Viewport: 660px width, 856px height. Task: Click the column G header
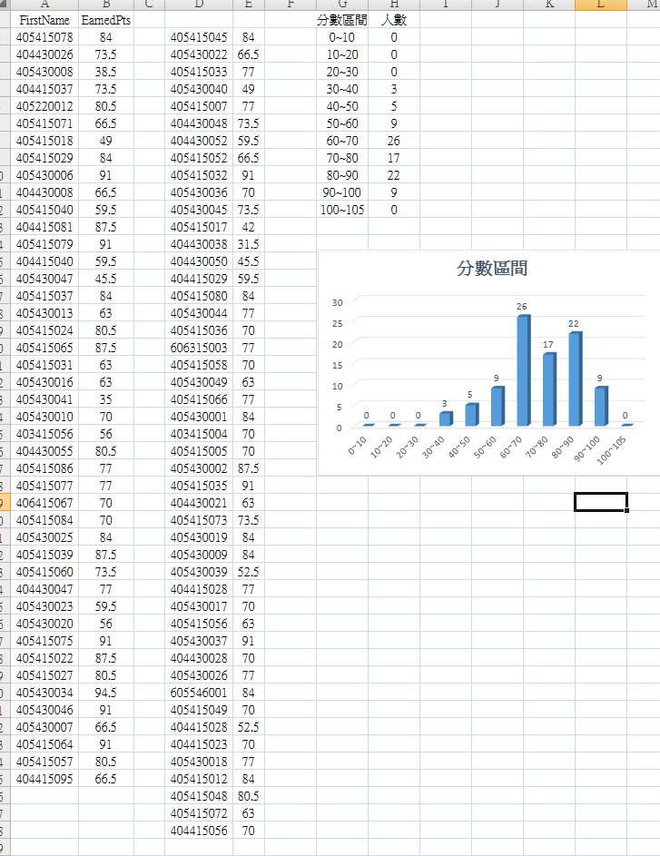coord(342,5)
